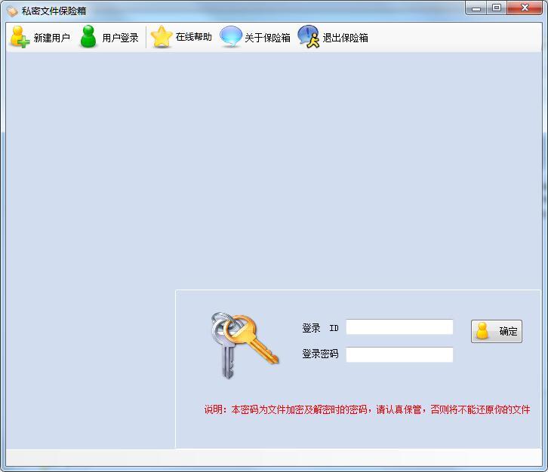The height and width of the screenshot is (472, 548).
Task: Maximize the 私密文件保险箱 window
Action: click(x=497, y=8)
